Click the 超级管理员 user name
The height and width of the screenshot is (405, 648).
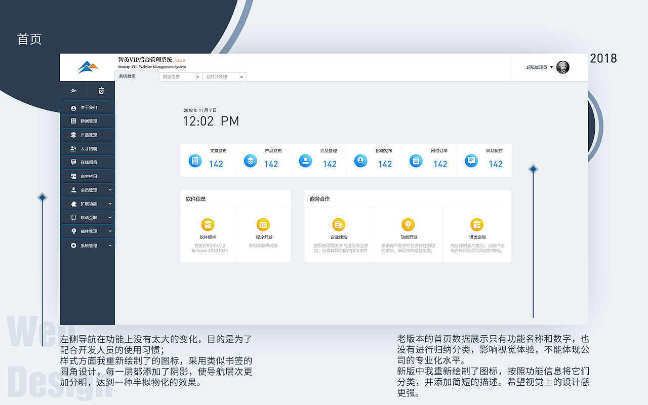click(537, 67)
